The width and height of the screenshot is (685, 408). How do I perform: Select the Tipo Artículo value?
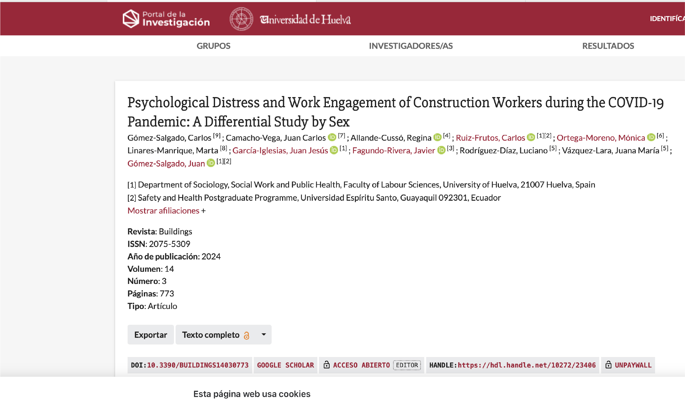pos(162,306)
